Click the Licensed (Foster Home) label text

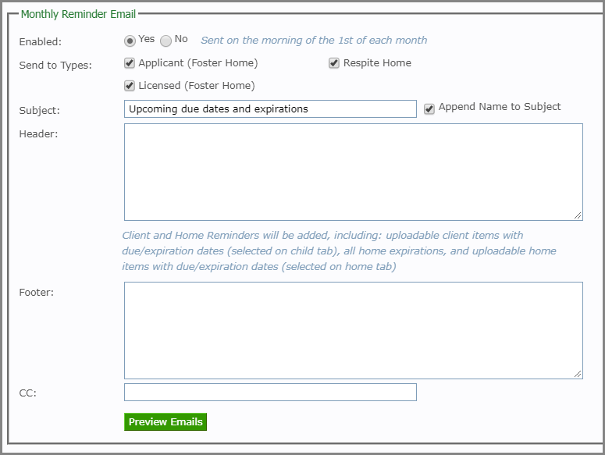197,86
